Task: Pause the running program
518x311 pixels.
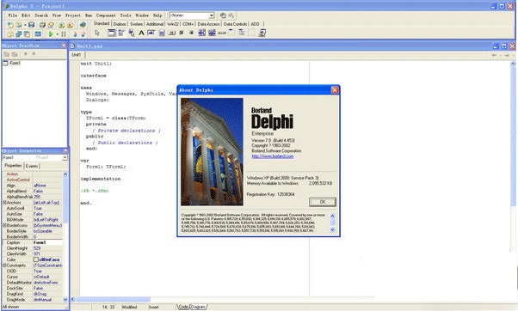Action: pos(64,34)
